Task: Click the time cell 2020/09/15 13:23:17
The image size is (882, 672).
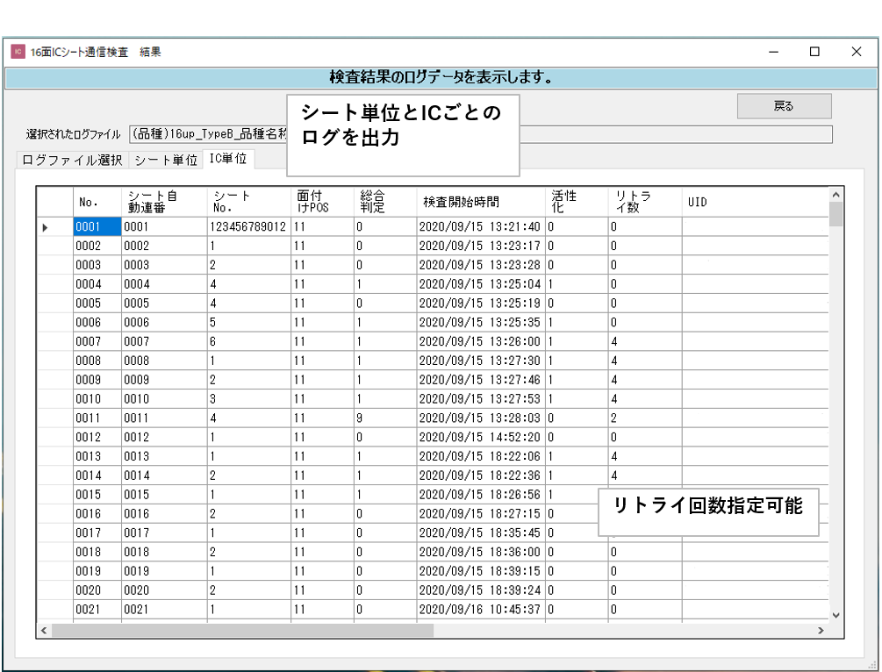Action: click(481, 247)
